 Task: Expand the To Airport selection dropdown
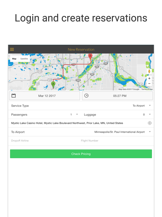(123, 132)
